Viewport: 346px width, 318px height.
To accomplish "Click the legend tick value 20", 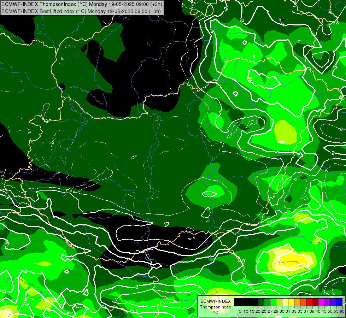I will point(258,311).
